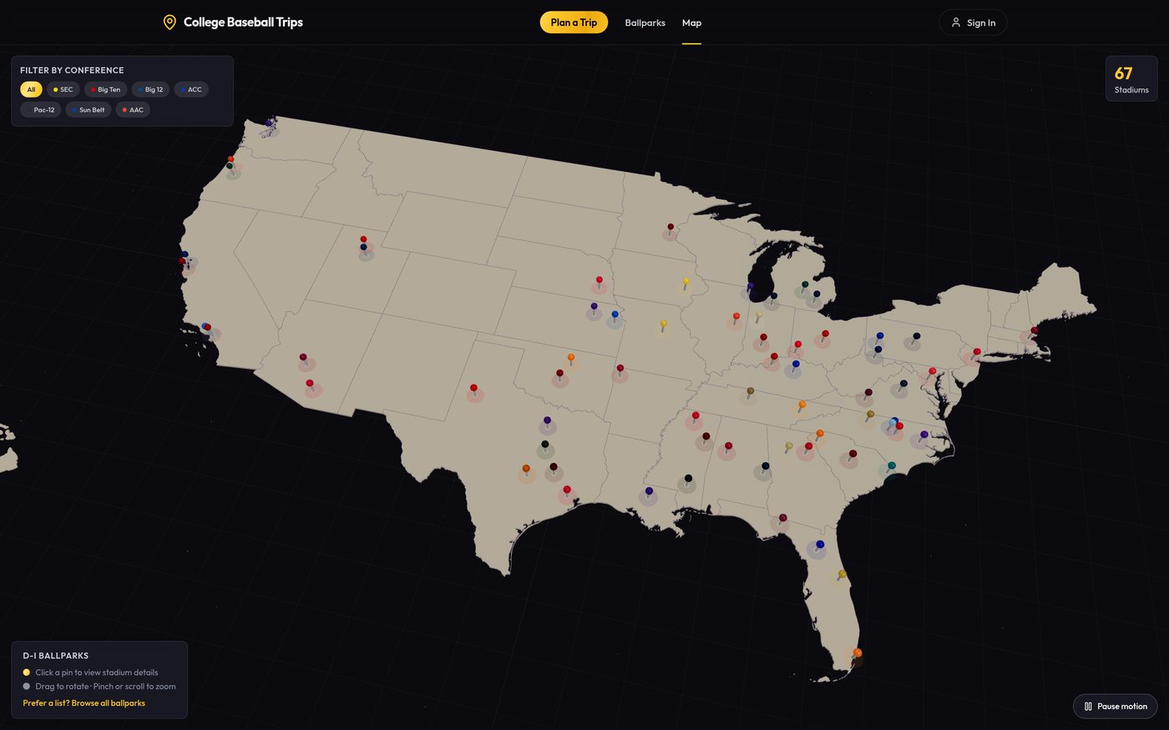Click the 'FILTER BY CONFERENCE' heading
The image size is (1169, 730).
click(72, 70)
